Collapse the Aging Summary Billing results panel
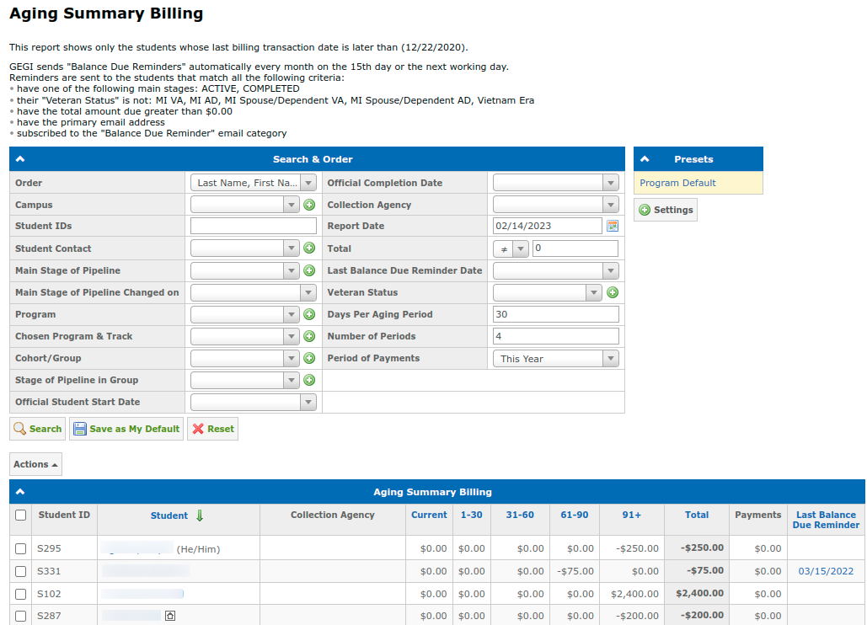The width and height of the screenshot is (867, 625). click(x=20, y=492)
